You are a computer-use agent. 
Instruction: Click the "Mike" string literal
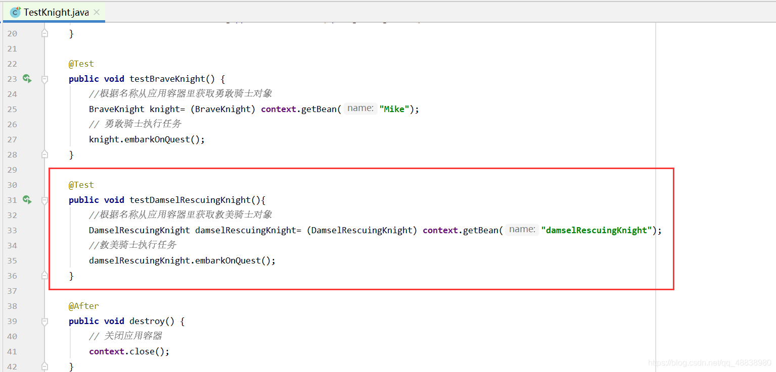pyautogui.click(x=394, y=109)
